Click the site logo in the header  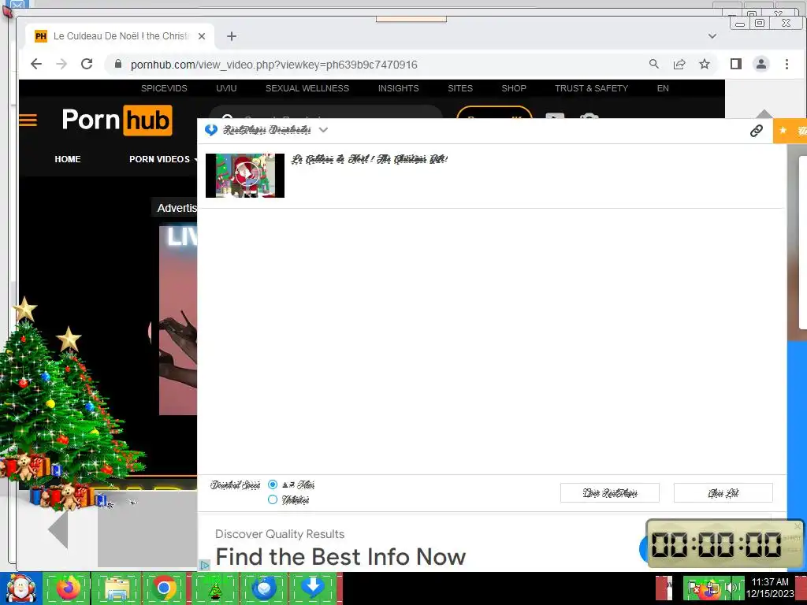[117, 120]
